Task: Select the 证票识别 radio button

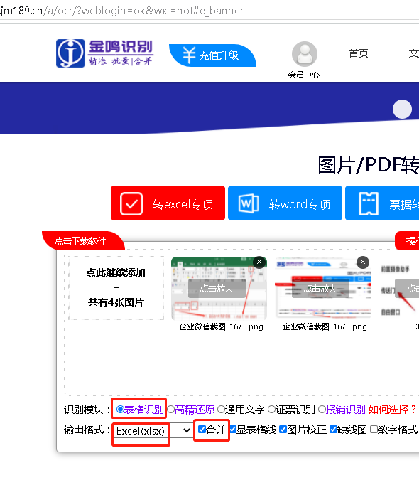Action: coord(271,410)
